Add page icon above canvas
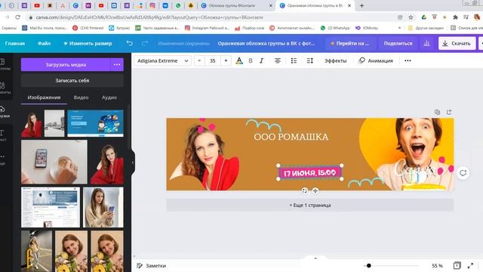This screenshot has height=272, width=483. tap(449, 112)
